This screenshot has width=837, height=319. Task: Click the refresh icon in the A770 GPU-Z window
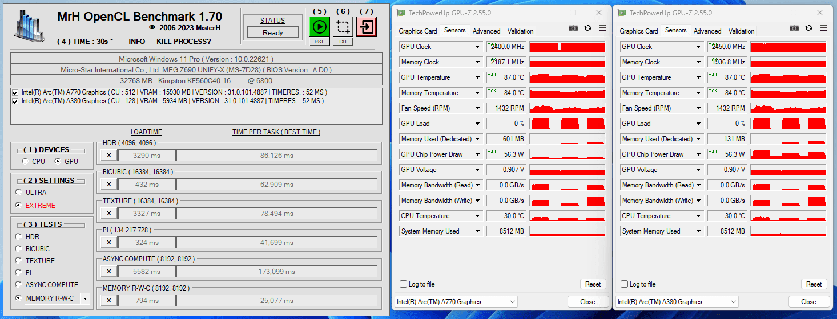[587, 28]
